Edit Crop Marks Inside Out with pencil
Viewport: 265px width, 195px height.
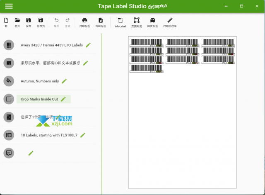[x=63, y=99]
